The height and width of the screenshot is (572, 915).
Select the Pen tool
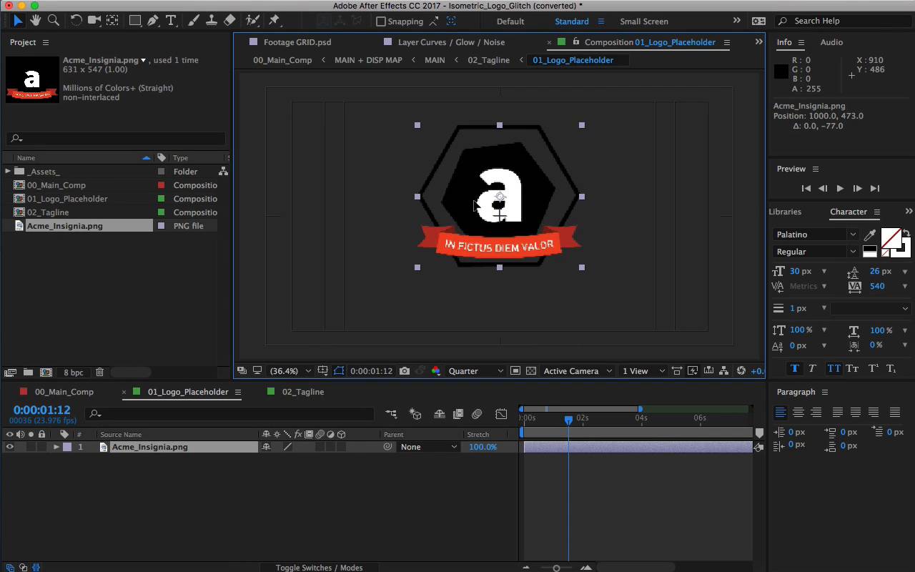tap(153, 21)
